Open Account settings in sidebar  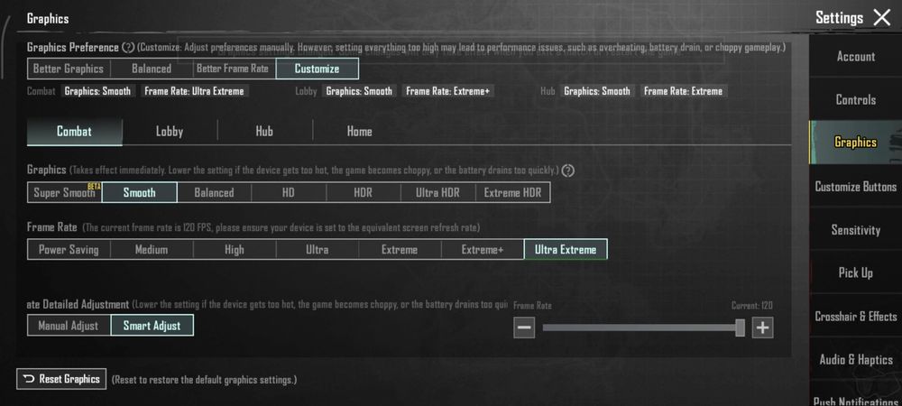click(x=855, y=56)
